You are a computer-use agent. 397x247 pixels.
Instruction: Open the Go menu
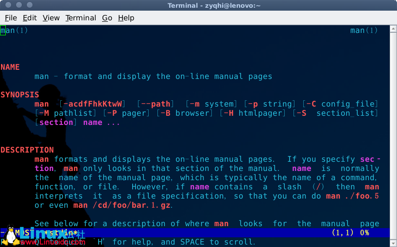click(x=107, y=18)
